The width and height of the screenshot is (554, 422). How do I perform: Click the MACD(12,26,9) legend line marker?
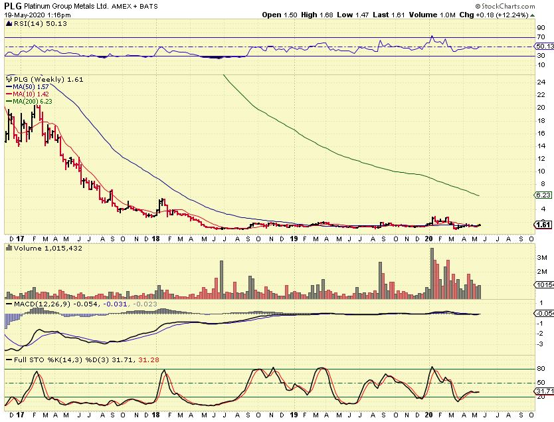point(9,304)
